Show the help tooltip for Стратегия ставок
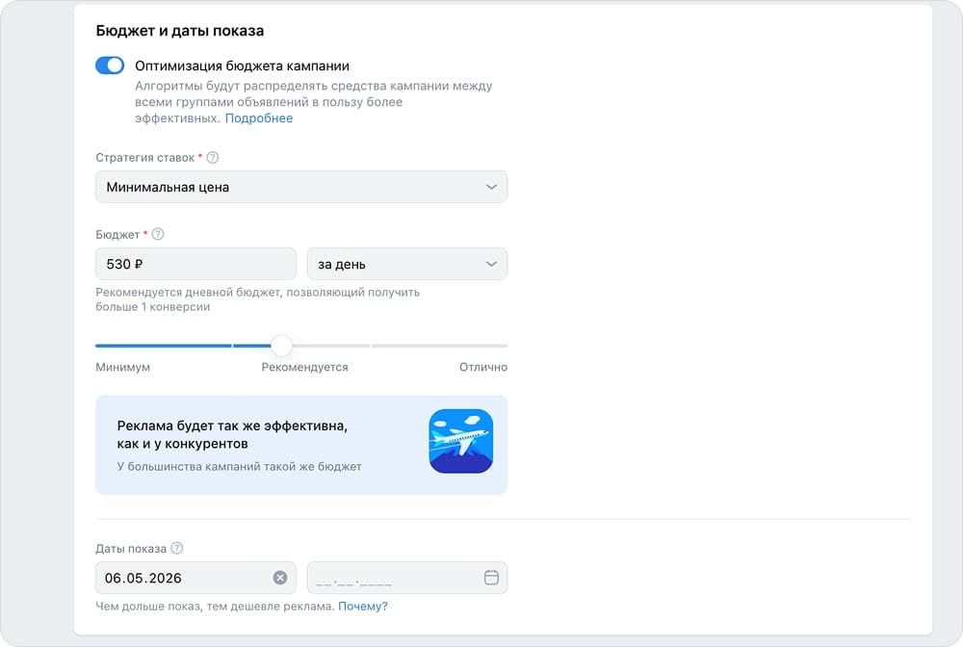The image size is (963, 647). pyautogui.click(x=213, y=158)
